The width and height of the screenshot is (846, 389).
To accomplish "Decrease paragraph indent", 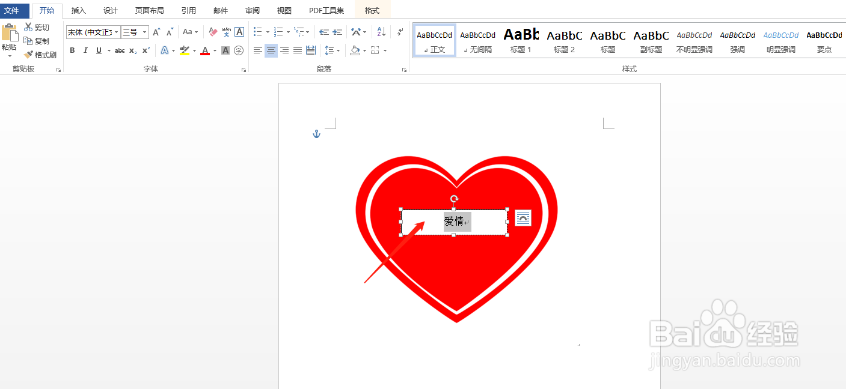I will pos(324,32).
